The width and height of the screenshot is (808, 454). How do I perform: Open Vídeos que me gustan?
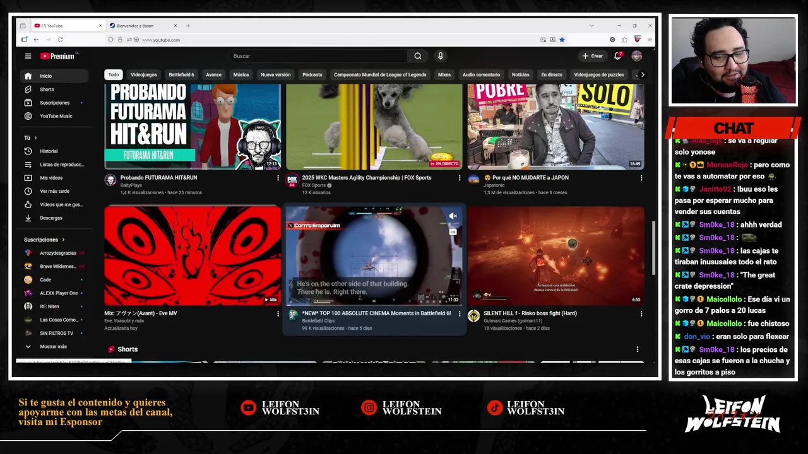click(x=53, y=204)
